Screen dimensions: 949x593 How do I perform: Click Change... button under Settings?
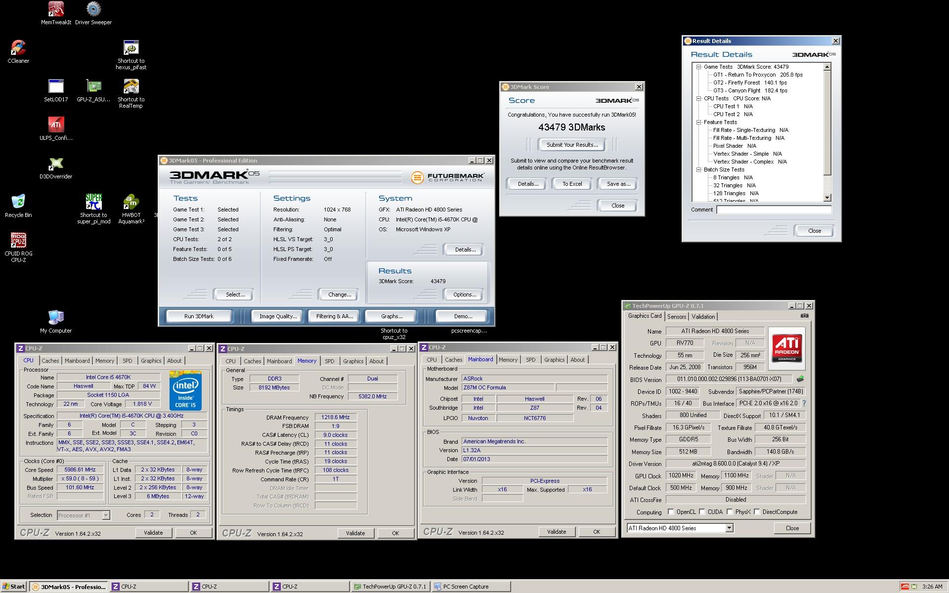[x=340, y=295]
